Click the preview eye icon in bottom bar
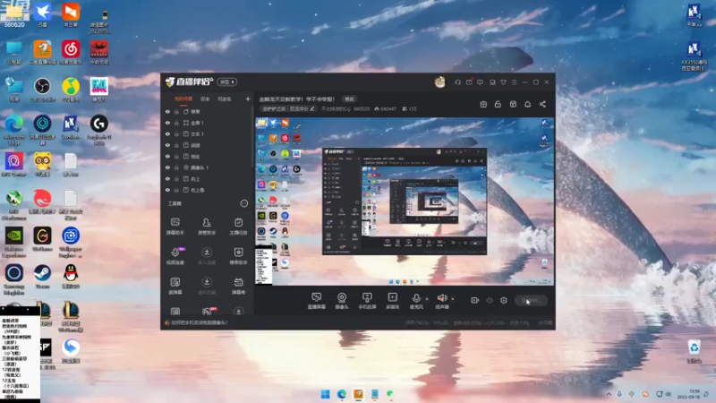 (x=490, y=300)
